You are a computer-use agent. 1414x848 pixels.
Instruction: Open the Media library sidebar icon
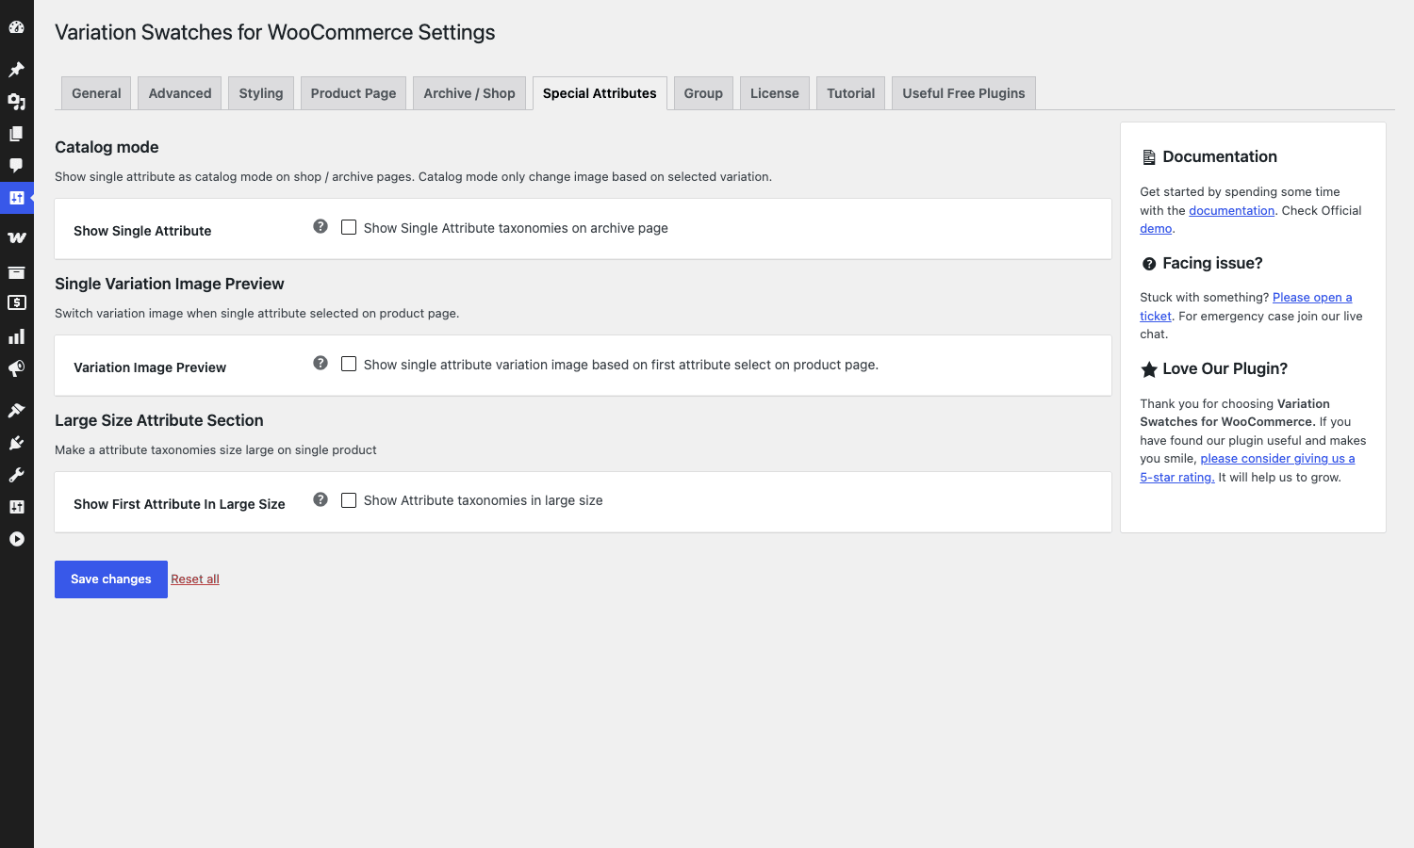tap(16, 102)
